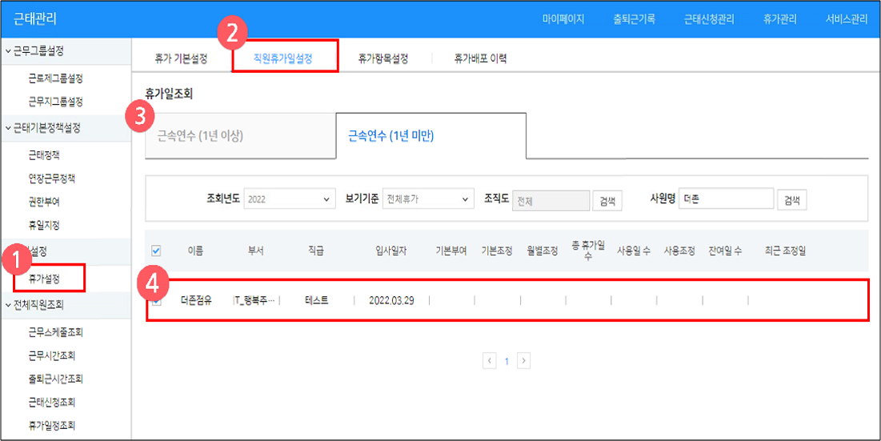Click the 사원명 text input field
881x441 pixels.
(x=727, y=199)
